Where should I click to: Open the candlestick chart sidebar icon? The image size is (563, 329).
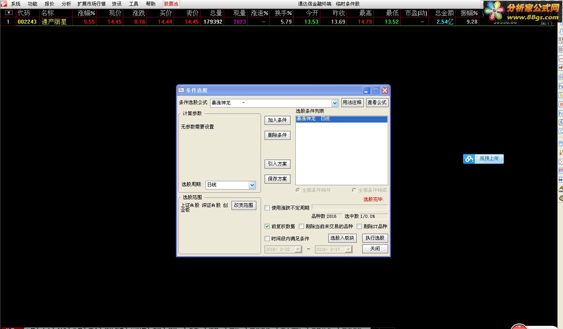tap(561, 67)
